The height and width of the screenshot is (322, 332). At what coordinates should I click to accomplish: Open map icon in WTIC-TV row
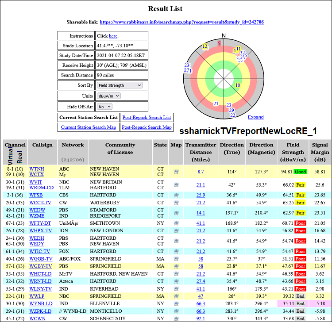pos(176,251)
